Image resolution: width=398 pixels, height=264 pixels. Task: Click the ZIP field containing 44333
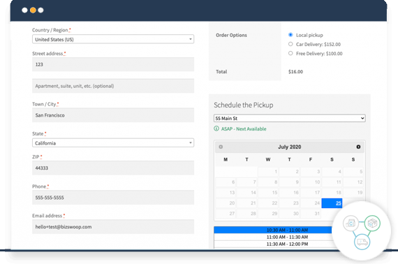tap(113, 168)
